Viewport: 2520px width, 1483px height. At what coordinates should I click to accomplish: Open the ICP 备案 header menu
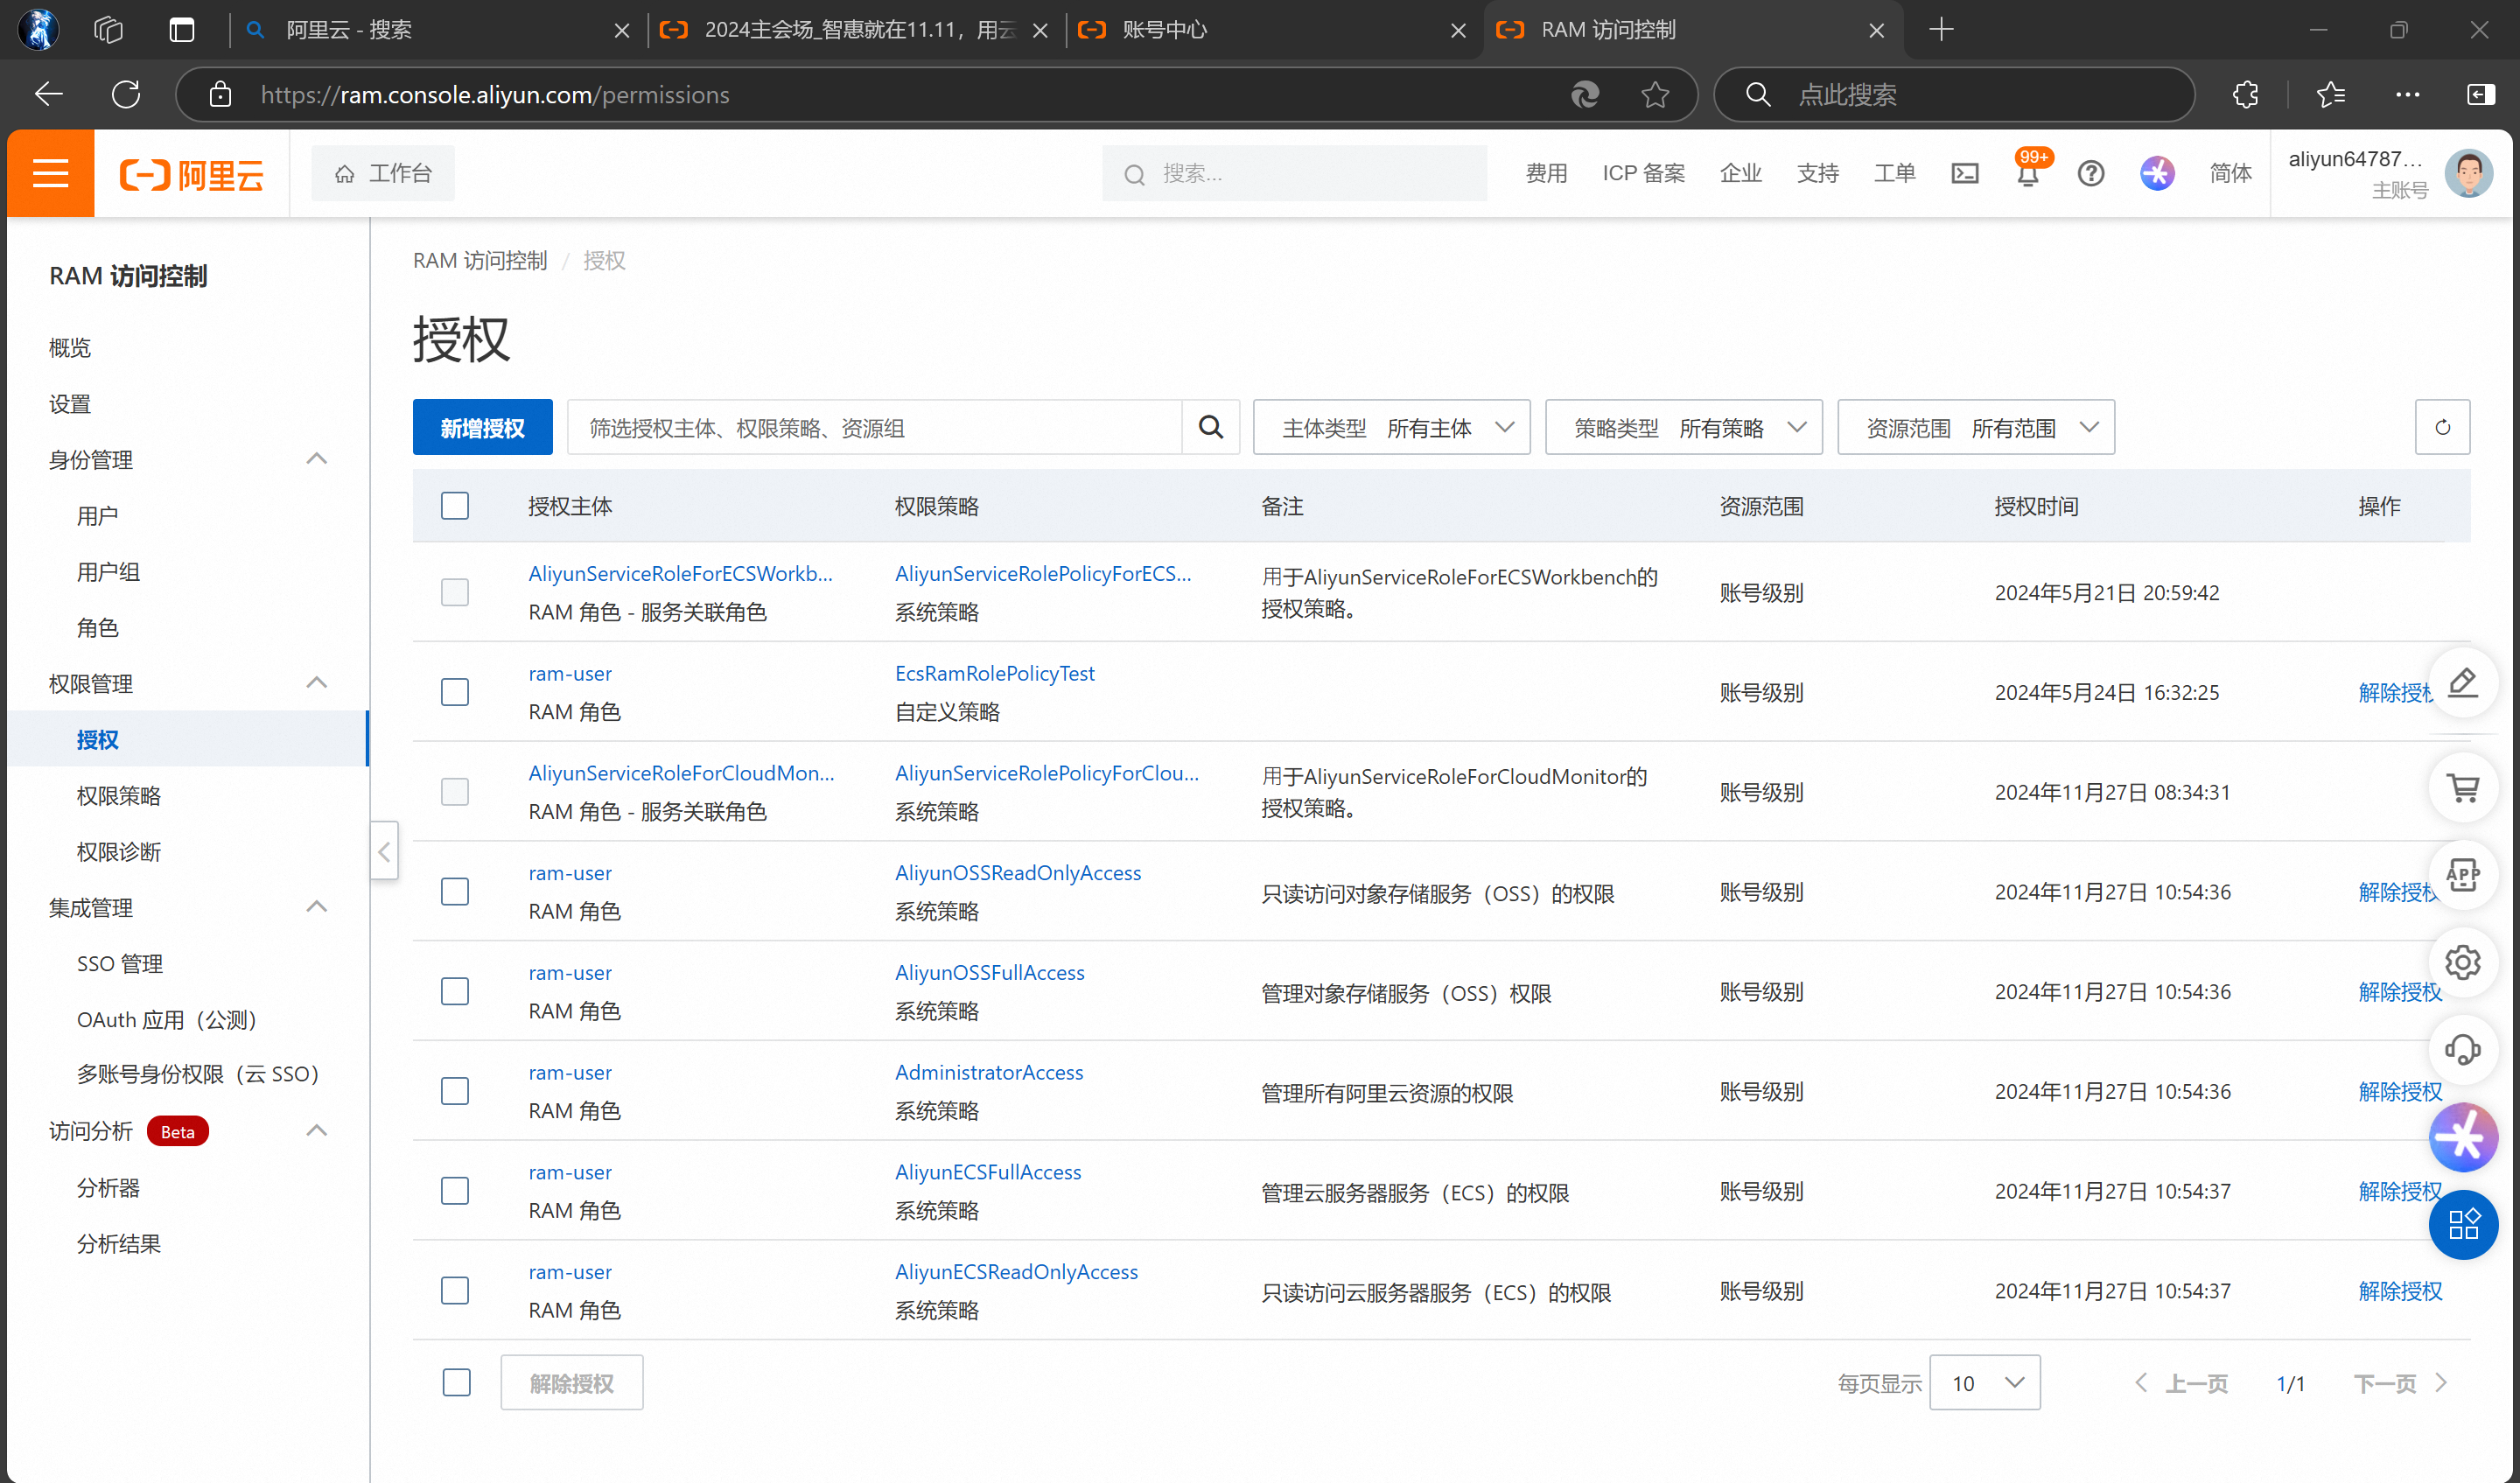(x=1643, y=173)
